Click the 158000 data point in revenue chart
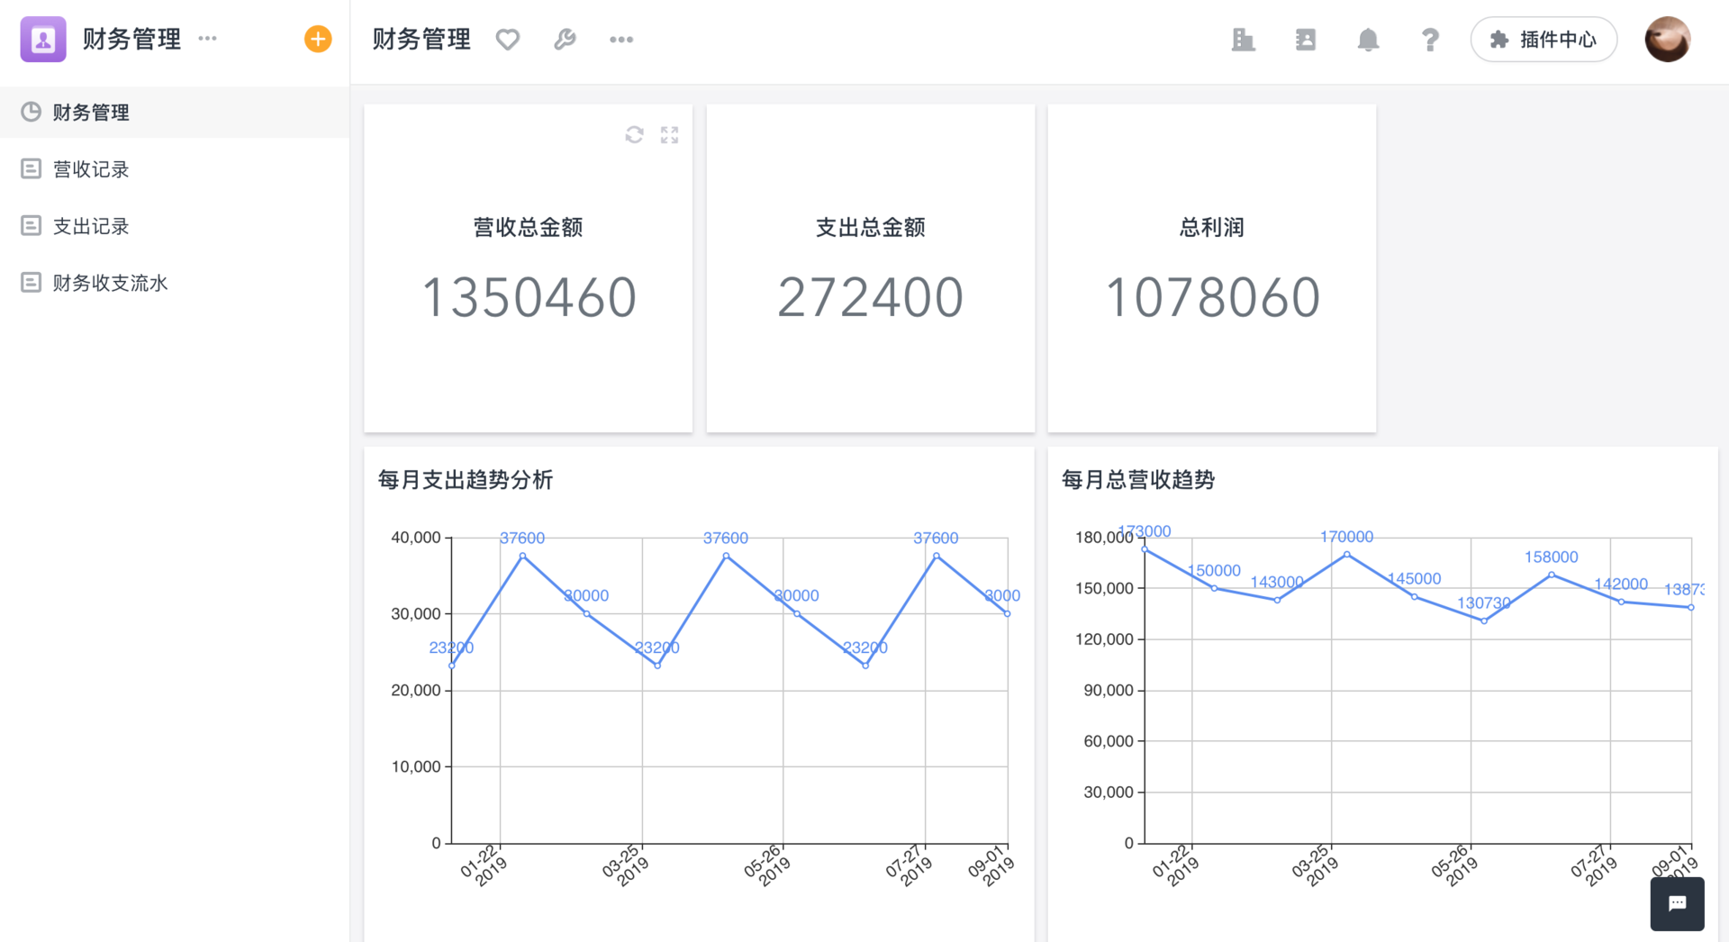This screenshot has height=942, width=1729. tap(1552, 575)
